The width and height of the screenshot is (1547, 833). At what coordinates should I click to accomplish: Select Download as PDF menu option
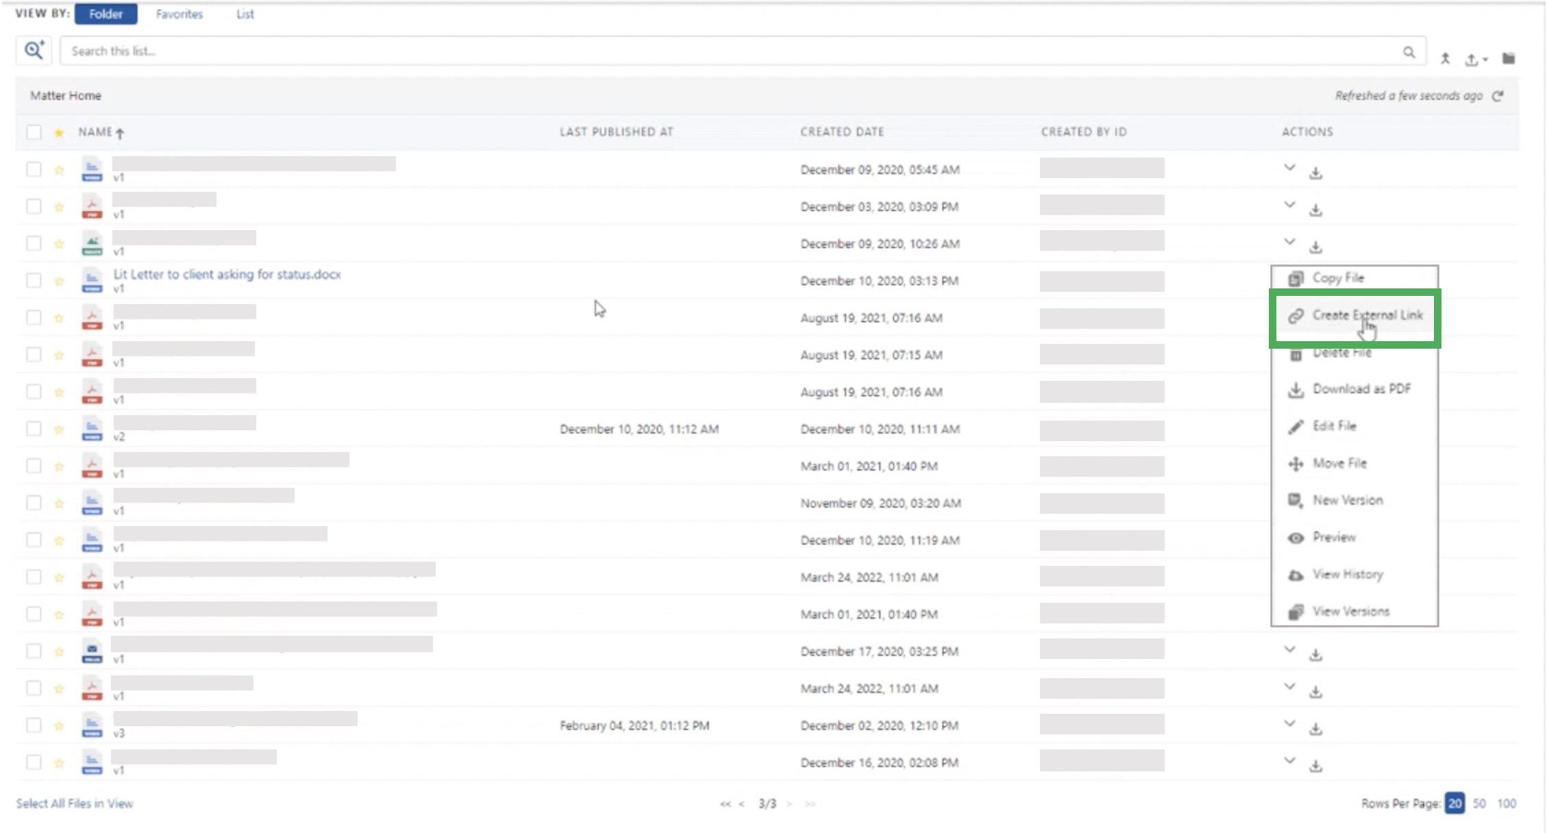tap(1361, 389)
